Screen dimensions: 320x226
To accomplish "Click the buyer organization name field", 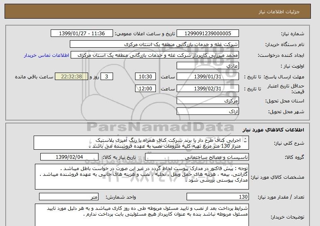I will point(154,44).
